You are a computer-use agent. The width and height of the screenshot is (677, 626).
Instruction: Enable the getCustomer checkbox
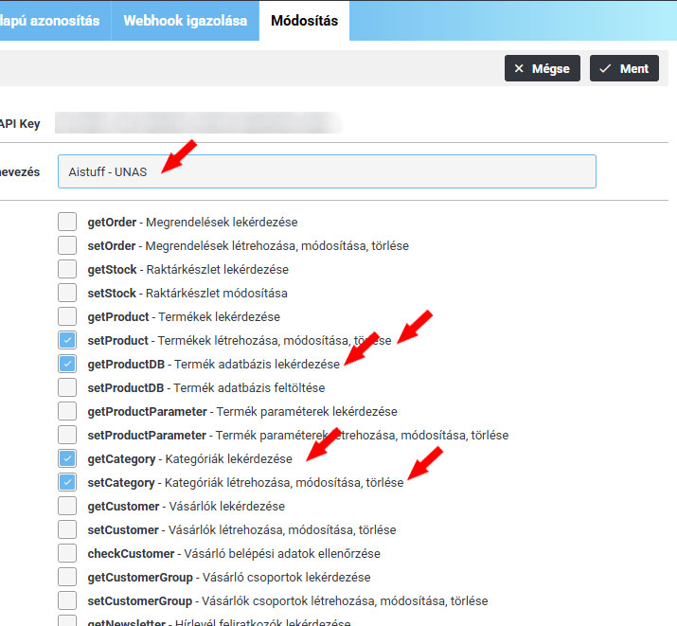pyautogui.click(x=67, y=506)
